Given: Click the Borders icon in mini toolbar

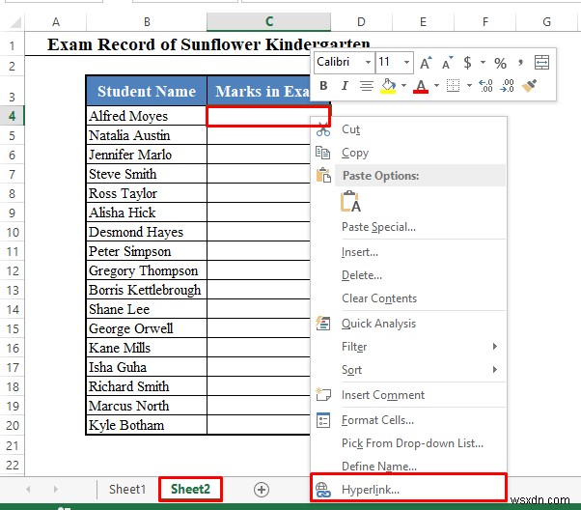Looking at the screenshot, I should point(453,86).
